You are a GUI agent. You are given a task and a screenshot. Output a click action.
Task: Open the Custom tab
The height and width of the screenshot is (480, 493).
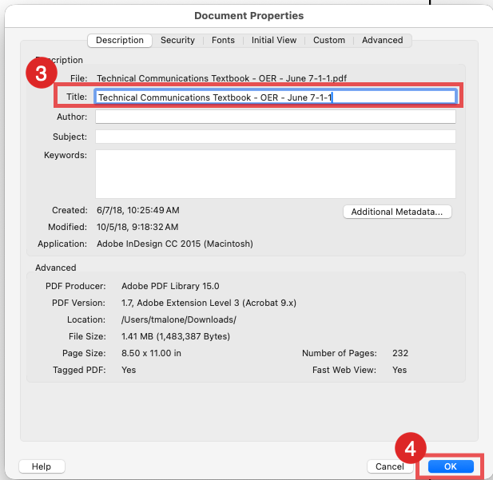329,40
